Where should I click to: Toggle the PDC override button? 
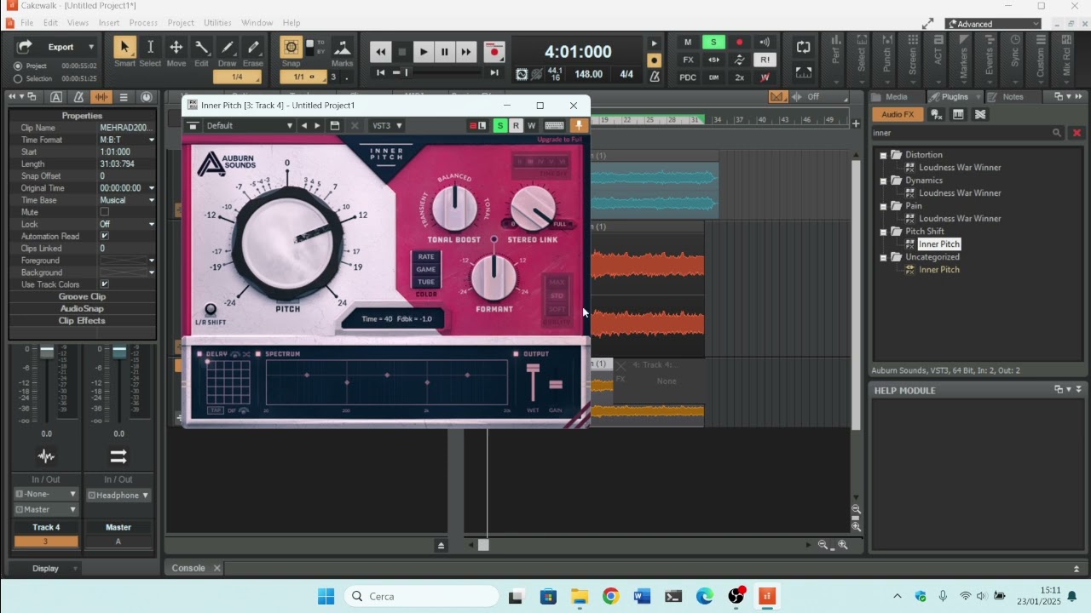(x=688, y=77)
